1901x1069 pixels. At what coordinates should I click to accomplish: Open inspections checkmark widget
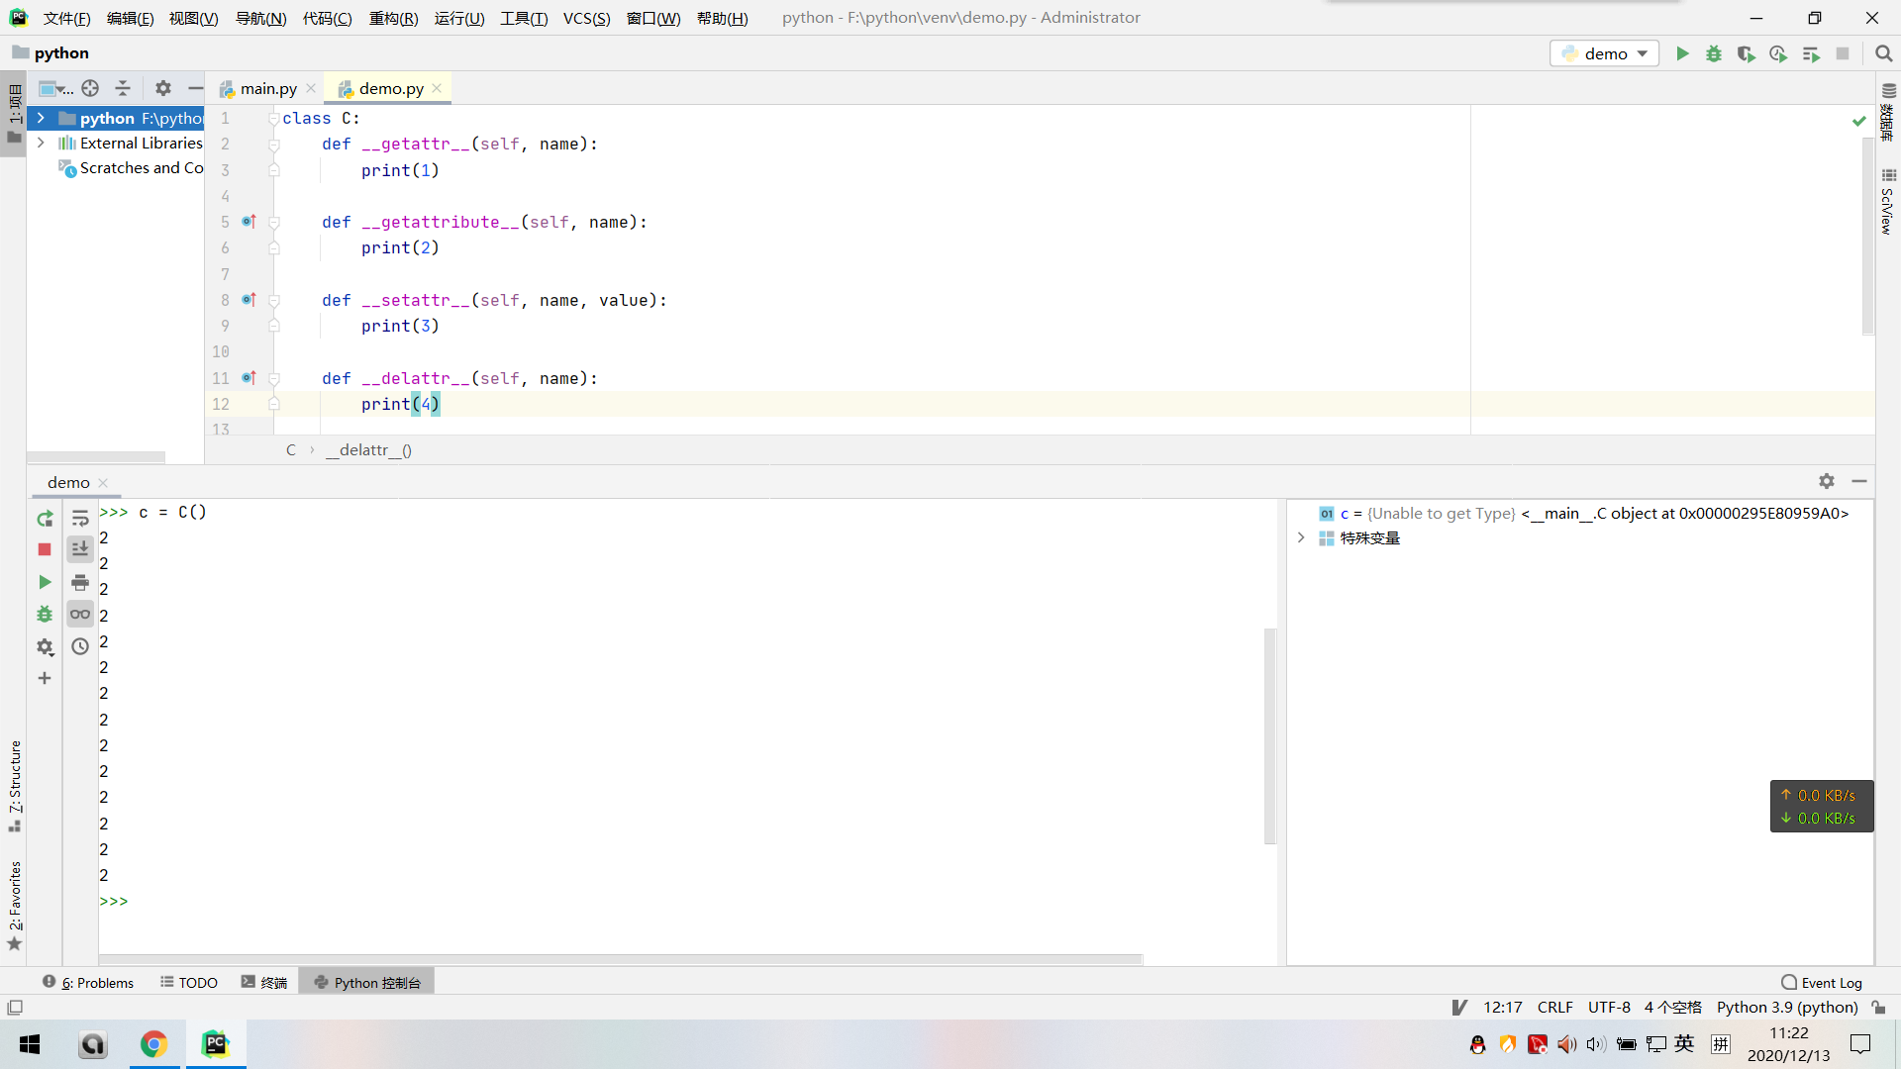coord(1859,121)
